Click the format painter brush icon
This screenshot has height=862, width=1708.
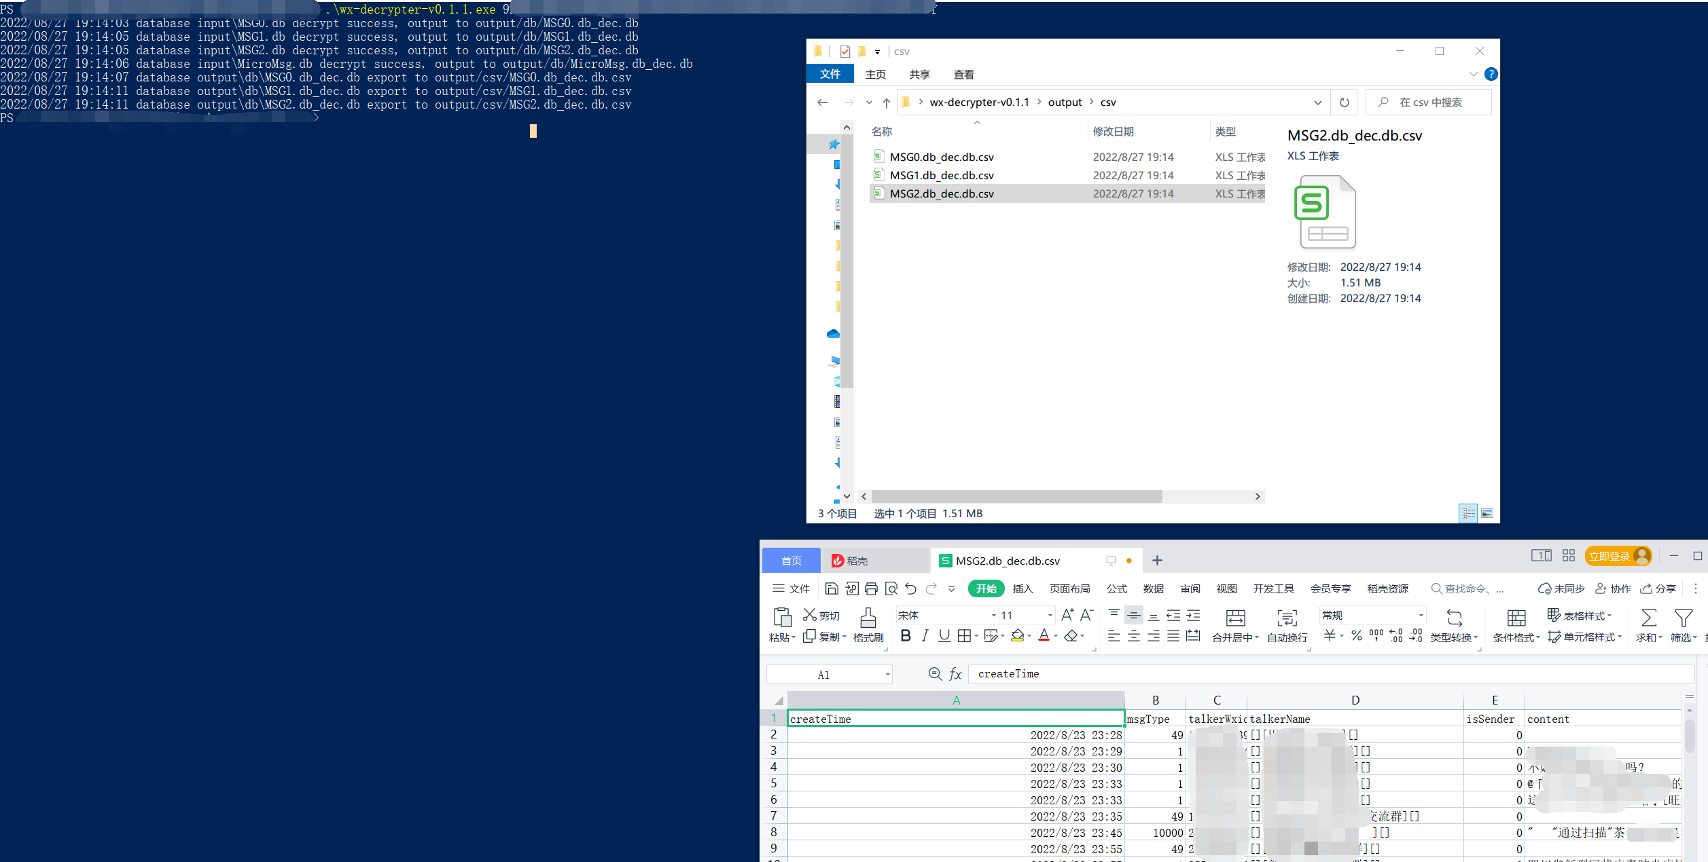tap(868, 618)
